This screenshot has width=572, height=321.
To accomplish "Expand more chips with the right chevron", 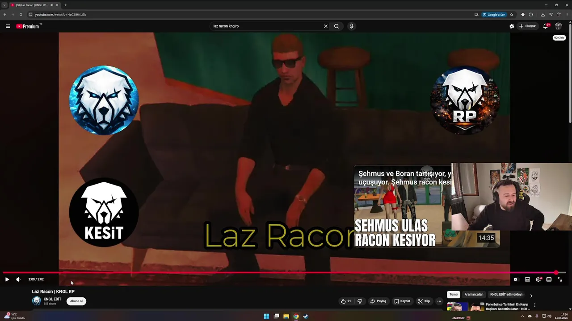I will tap(531, 295).
